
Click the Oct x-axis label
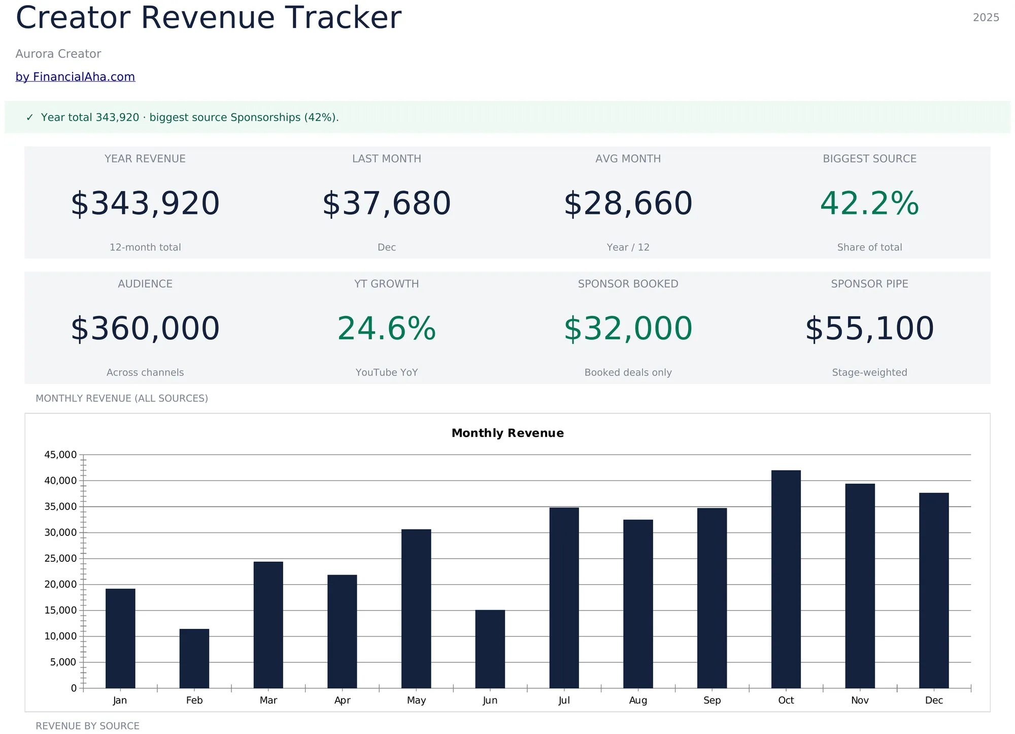(x=786, y=700)
